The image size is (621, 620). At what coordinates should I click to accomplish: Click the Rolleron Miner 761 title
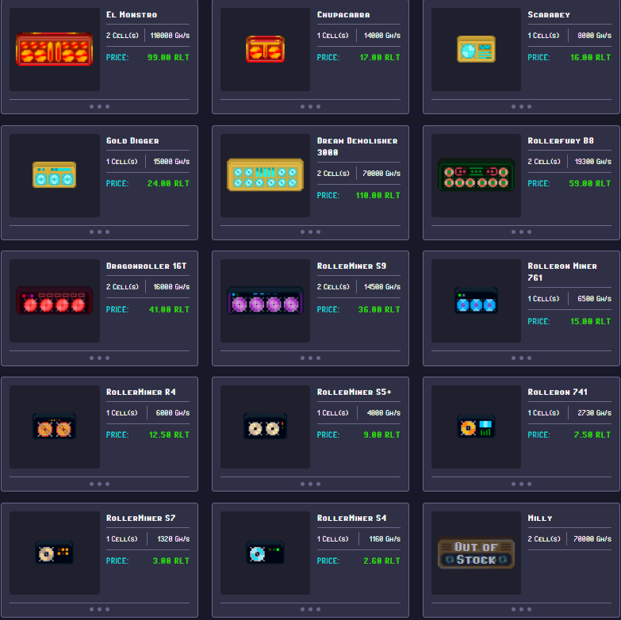coord(562,272)
